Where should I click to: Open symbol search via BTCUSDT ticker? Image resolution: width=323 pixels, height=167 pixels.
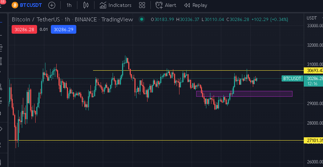31,5
